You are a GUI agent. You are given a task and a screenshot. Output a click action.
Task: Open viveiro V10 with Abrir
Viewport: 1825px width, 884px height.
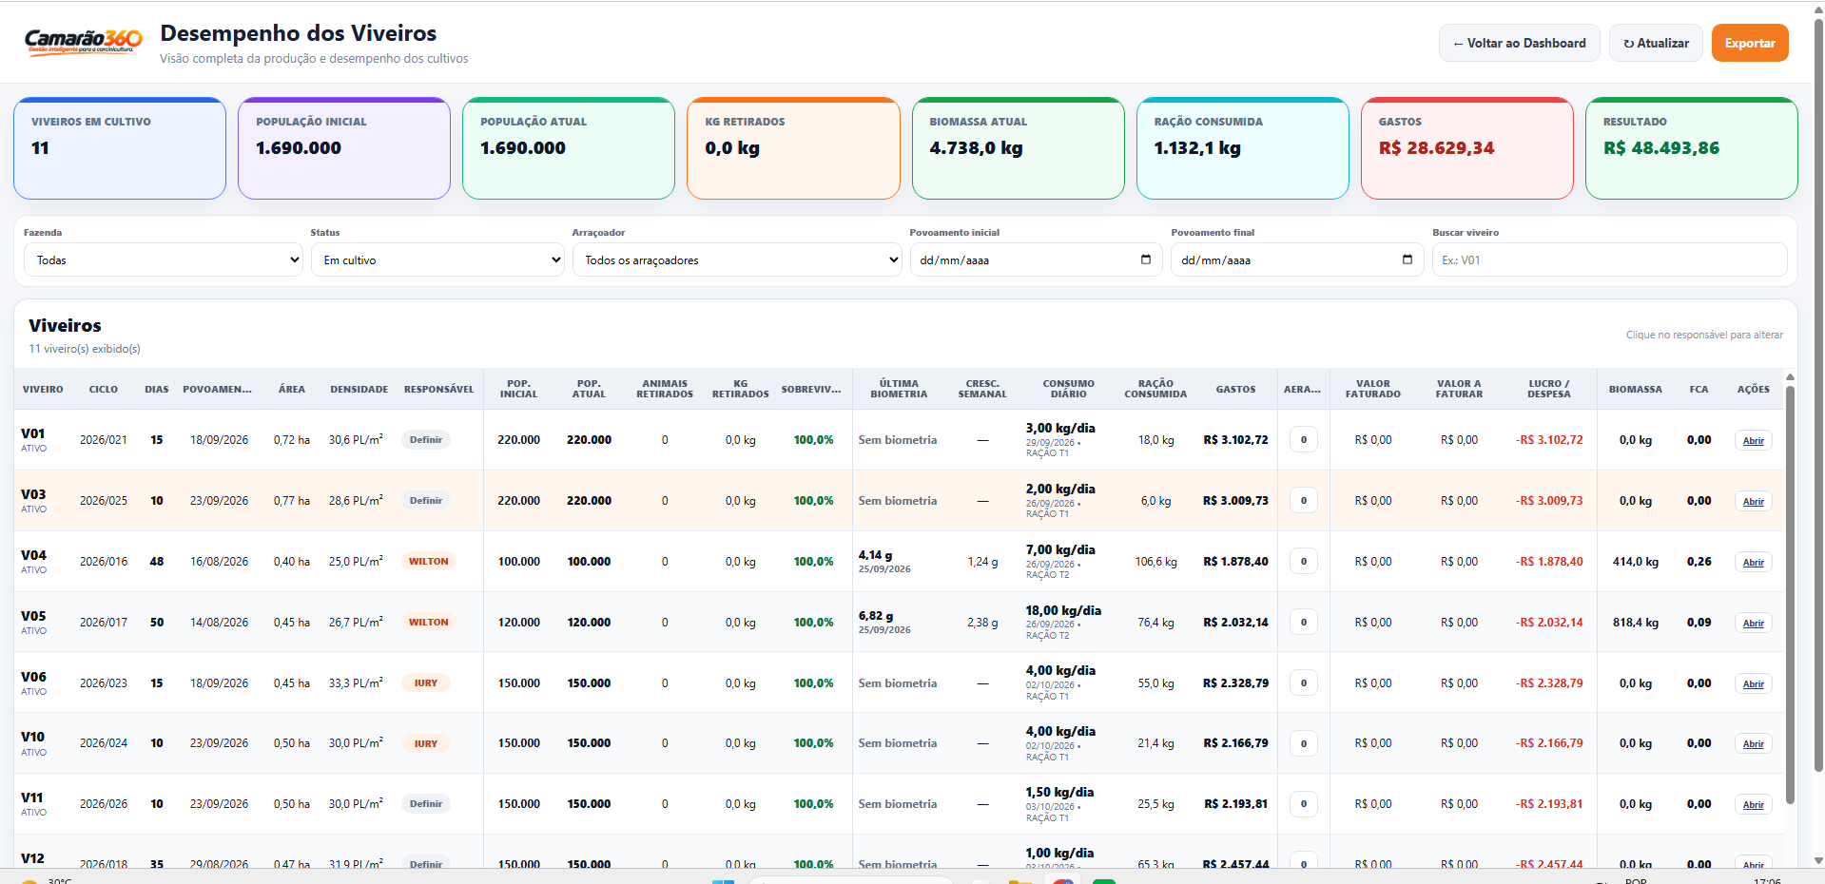tap(1753, 743)
